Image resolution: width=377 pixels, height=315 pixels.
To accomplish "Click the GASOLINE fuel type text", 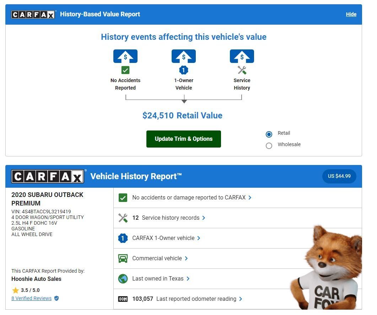I will click(23, 229).
